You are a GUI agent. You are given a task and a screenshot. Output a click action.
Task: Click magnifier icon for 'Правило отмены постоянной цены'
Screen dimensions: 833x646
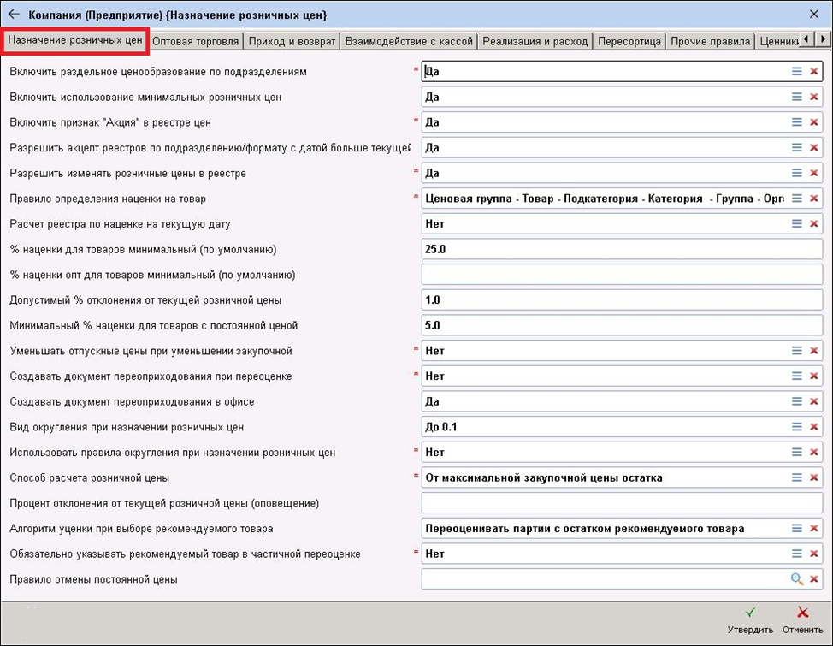coord(797,579)
